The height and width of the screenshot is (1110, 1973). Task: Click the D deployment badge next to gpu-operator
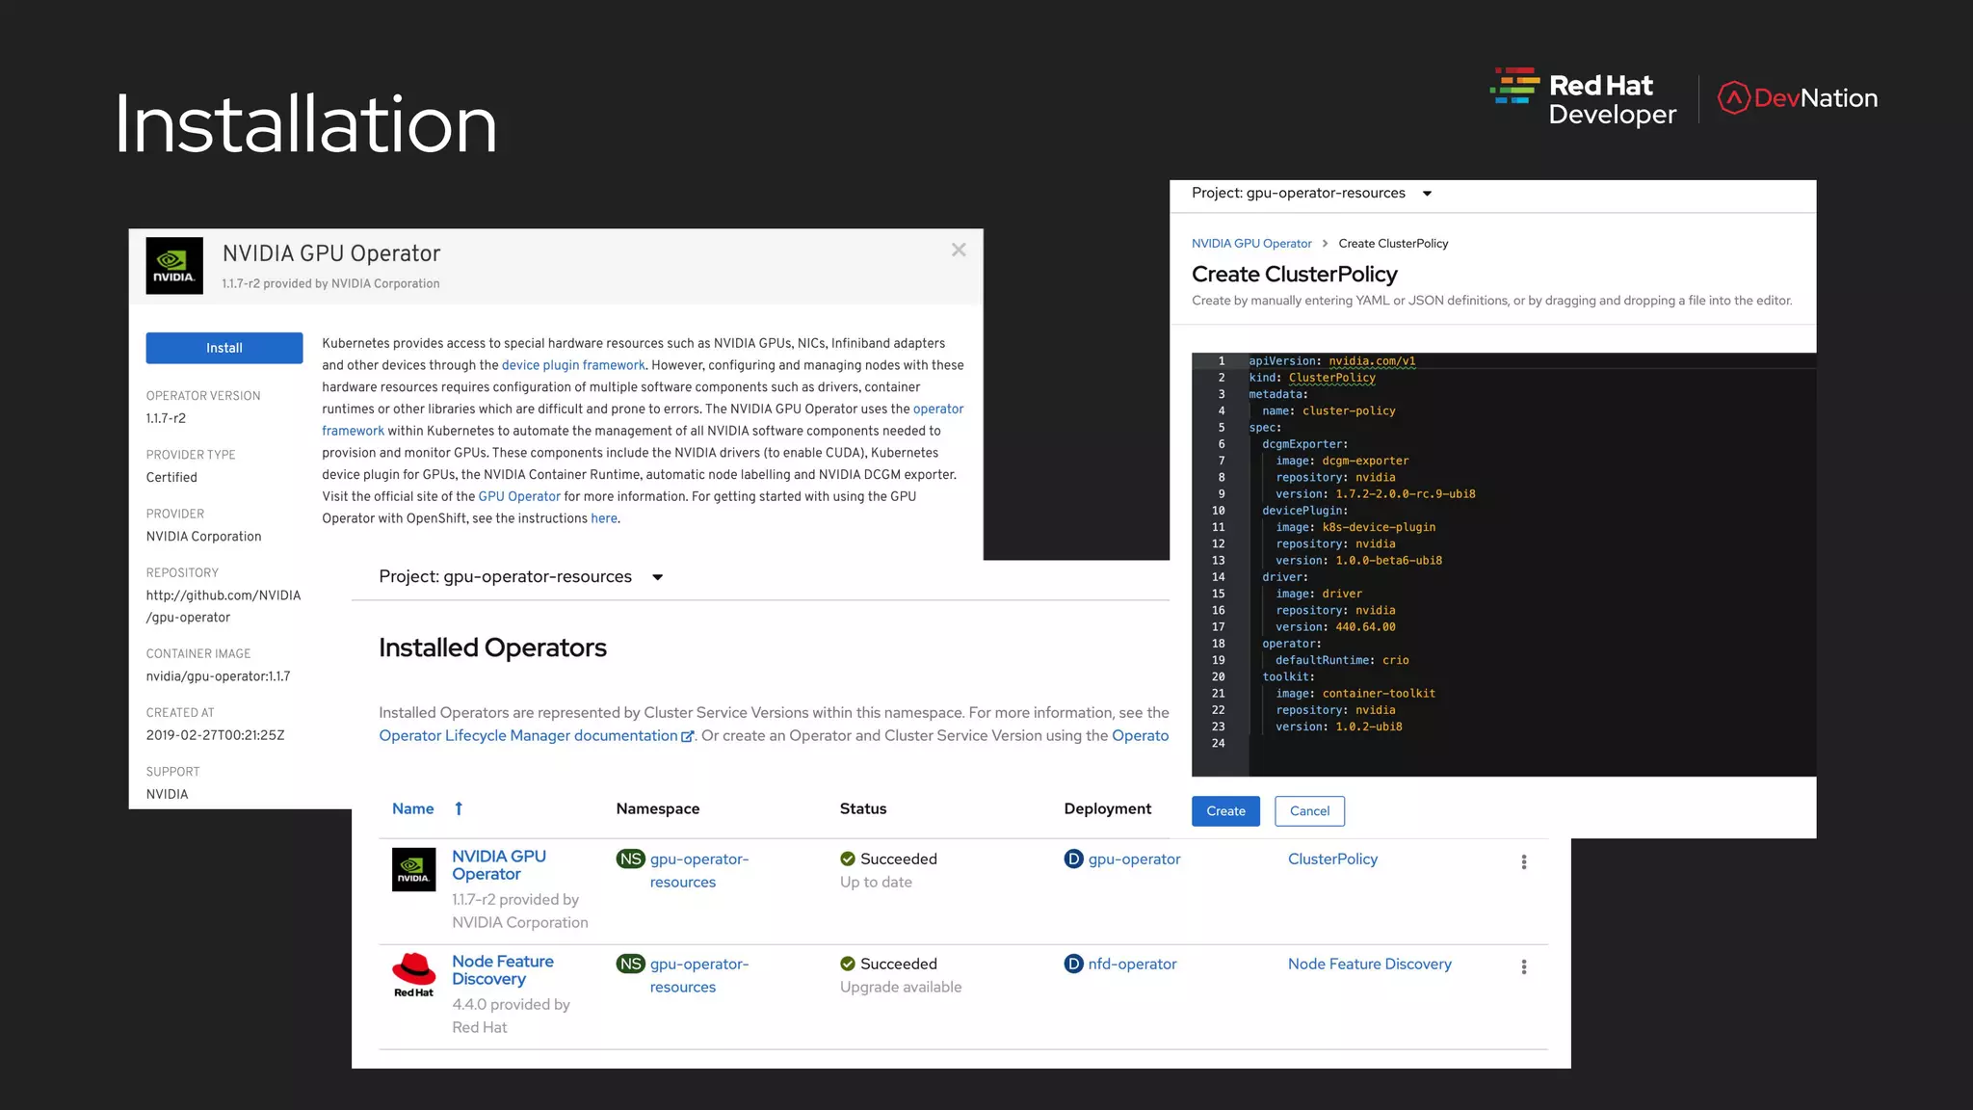[x=1073, y=859]
